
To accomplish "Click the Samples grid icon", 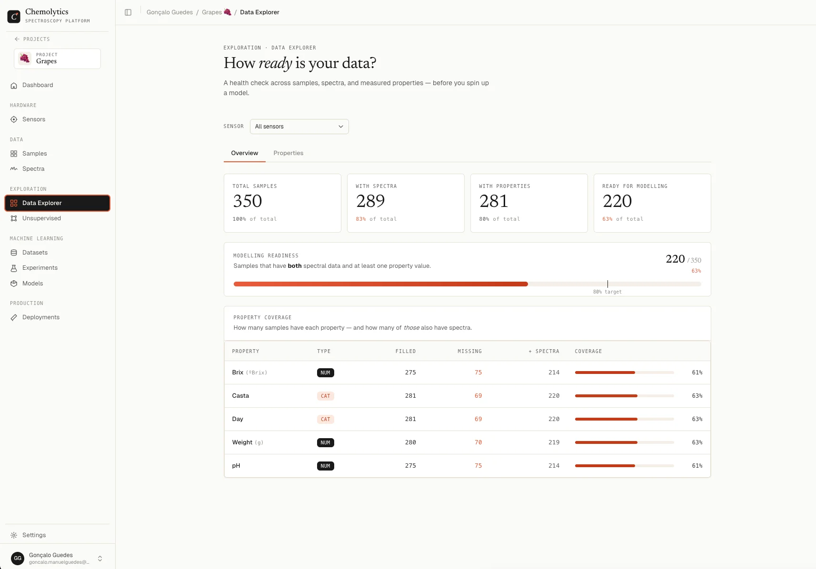I will [14, 154].
